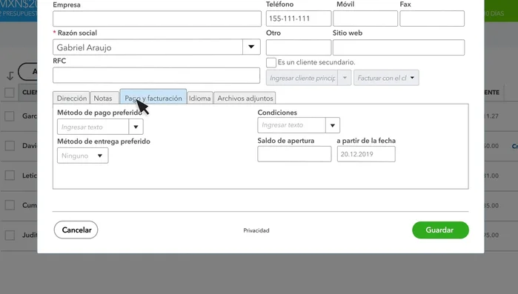Click the Cancelar button

point(76,230)
